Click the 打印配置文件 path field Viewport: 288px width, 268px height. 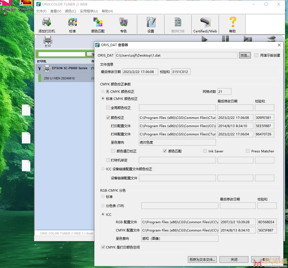(x=177, y=126)
